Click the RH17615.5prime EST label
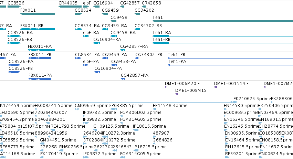 tap(242, 147)
